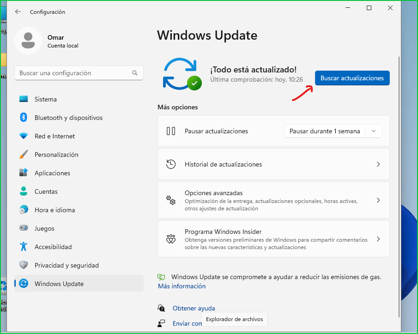This screenshot has width=418, height=334.
Task: Click the Explorador de archivos tooltip
Action: tap(235, 319)
